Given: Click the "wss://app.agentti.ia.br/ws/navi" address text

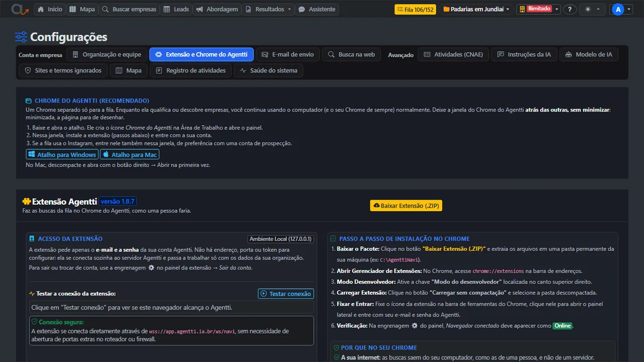Looking at the screenshot, I should [192, 331].
